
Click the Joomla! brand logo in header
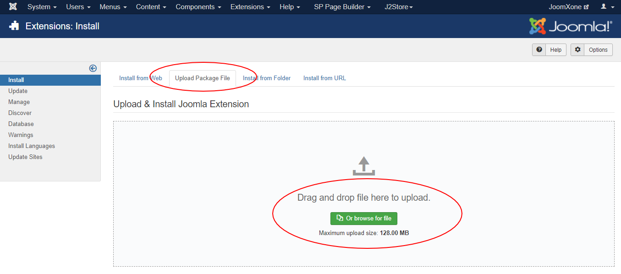(x=570, y=26)
